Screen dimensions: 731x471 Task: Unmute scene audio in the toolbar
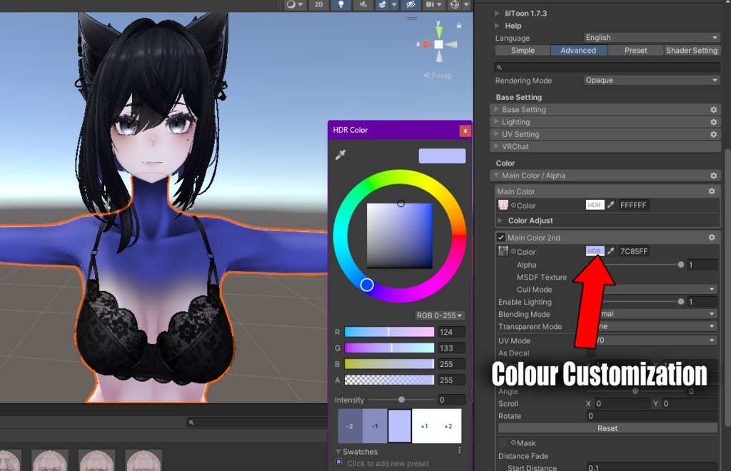click(x=362, y=4)
